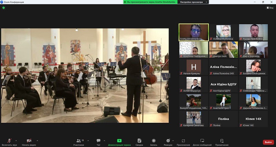
Task: Select Anetta Omelchenko's video tile
Action: pos(194,32)
